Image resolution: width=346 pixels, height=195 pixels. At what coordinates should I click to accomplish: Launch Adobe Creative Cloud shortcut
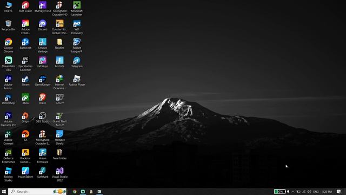[25, 27]
